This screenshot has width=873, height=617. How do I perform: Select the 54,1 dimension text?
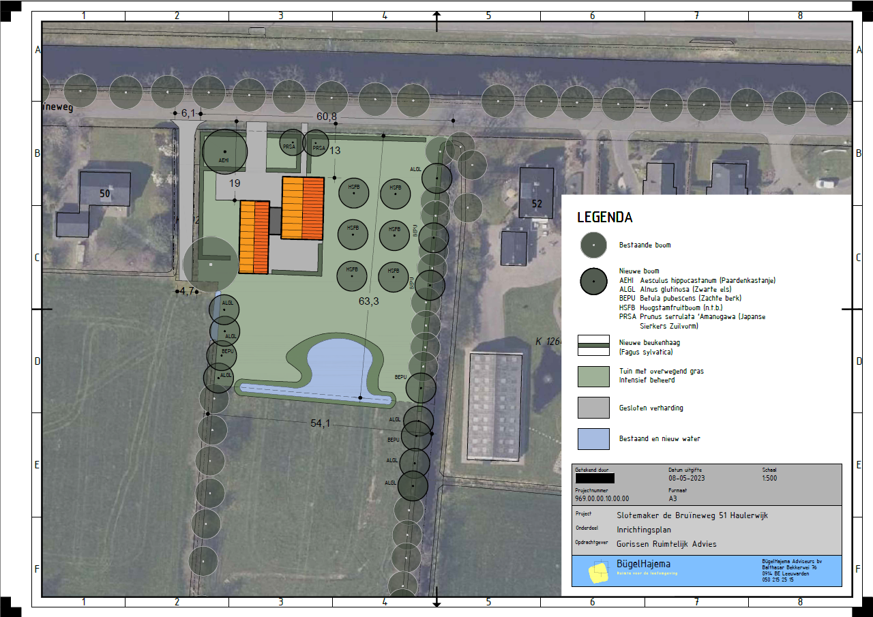point(320,423)
